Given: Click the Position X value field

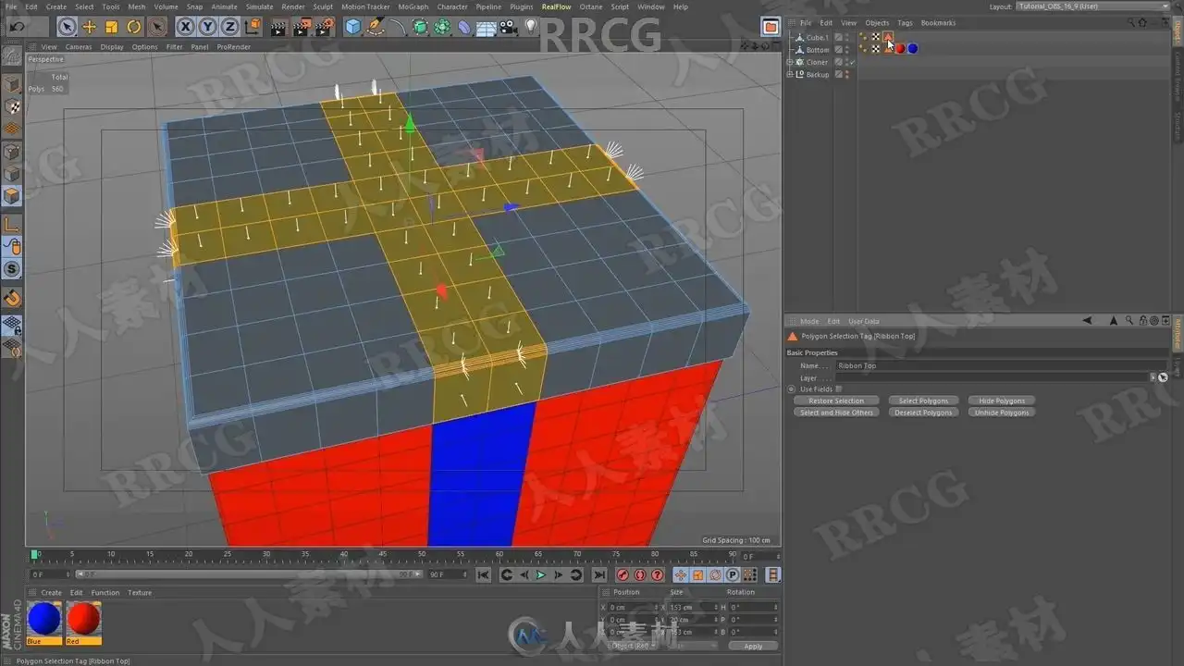Looking at the screenshot, I should click(x=631, y=607).
